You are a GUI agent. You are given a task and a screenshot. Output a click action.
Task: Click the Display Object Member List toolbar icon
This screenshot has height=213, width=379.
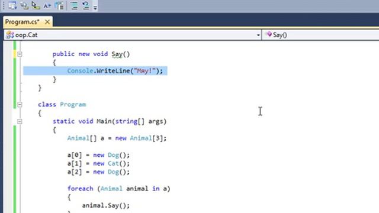coord(12,5)
